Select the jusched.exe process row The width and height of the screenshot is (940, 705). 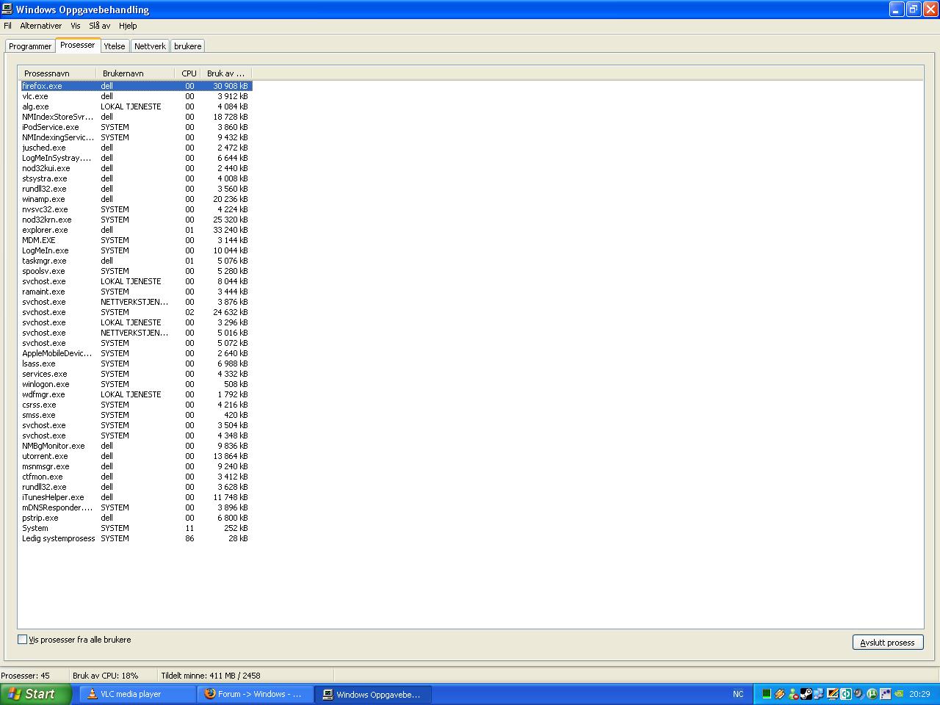pos(137,148)
